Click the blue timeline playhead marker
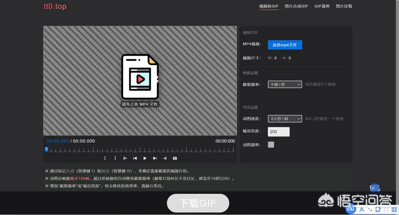 pos(47,150)
